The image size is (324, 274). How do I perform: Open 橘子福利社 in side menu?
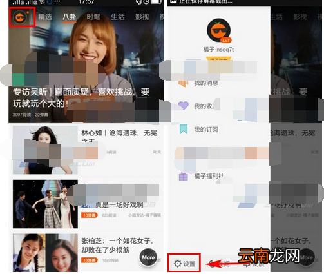(209, 176)
